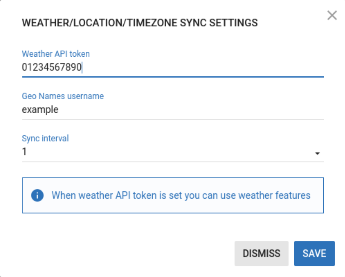The image size is (345, 277).
Task: Click the username text reading example
Action: point(40,109)
